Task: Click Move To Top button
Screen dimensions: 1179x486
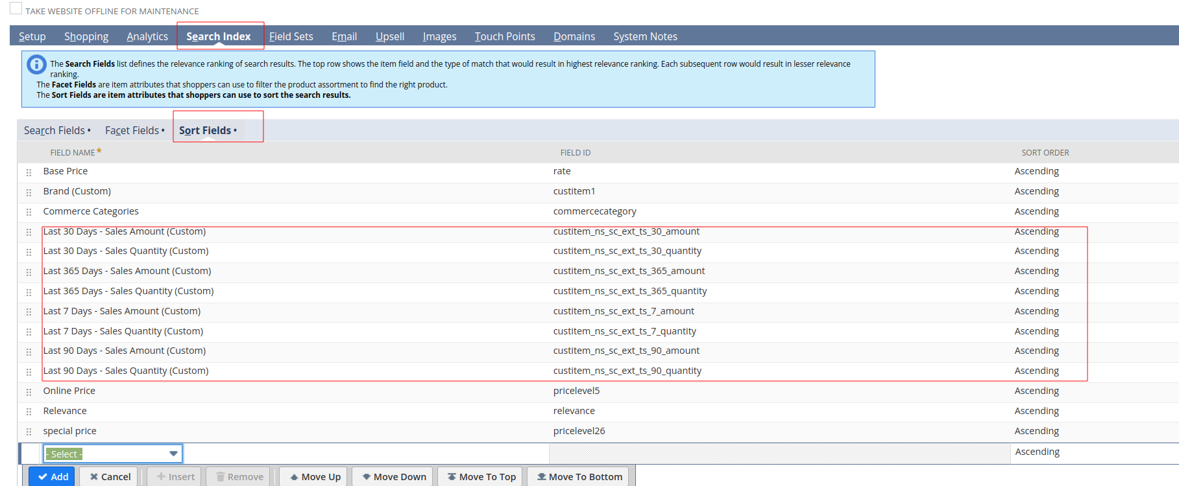Action: pyautogui.click(x=481, y=476)
